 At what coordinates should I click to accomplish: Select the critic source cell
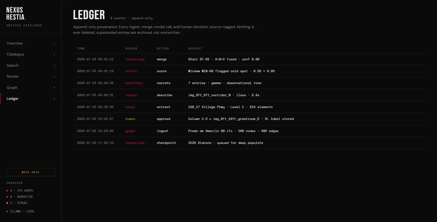click(x=131, y=71)
